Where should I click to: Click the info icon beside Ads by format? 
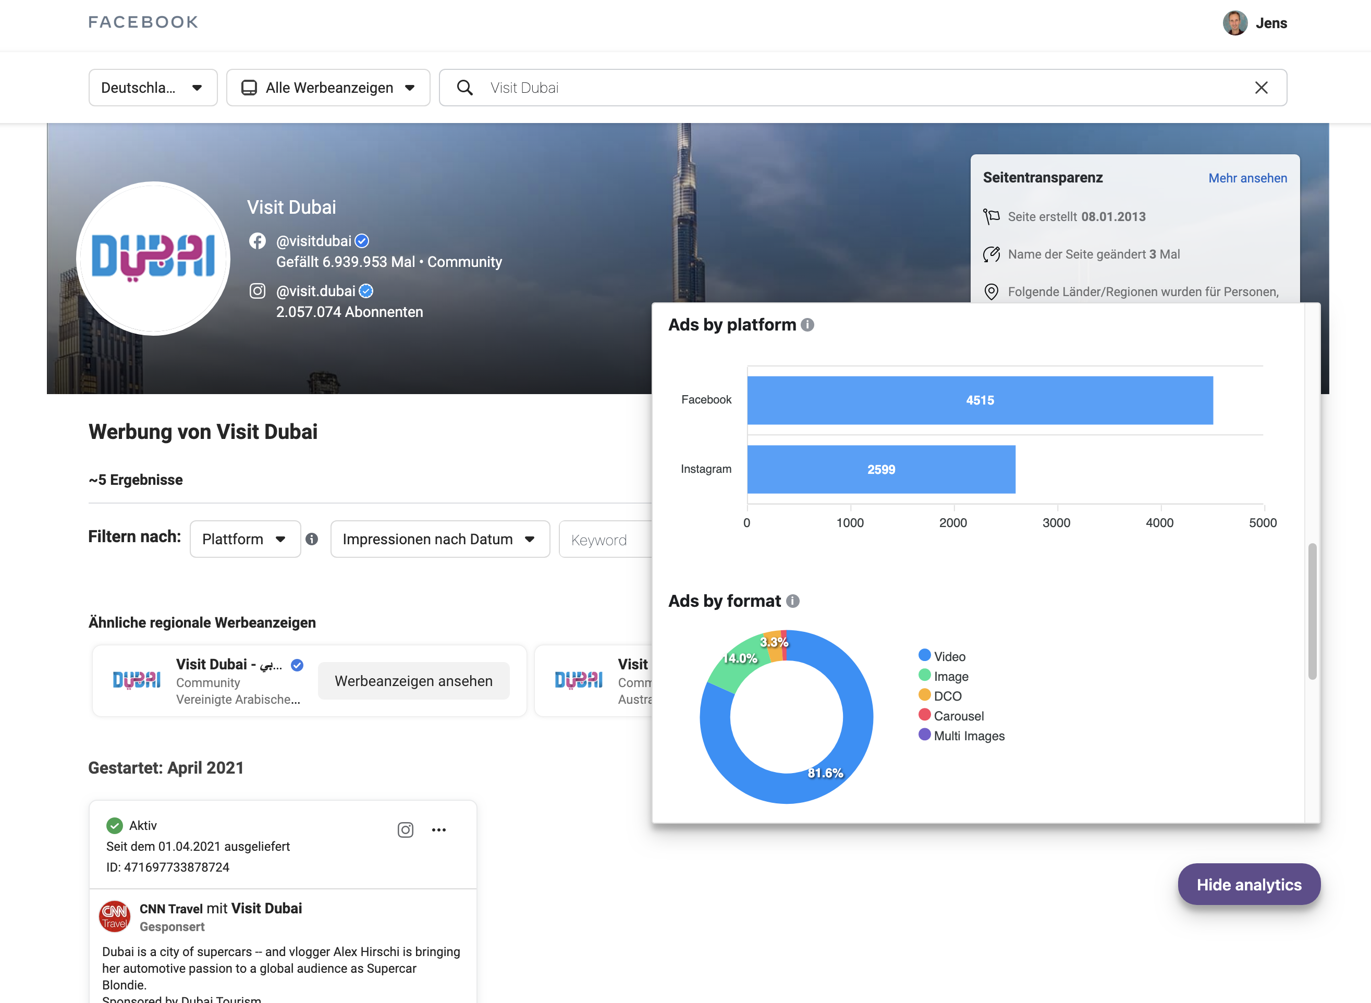pos(792,601)
